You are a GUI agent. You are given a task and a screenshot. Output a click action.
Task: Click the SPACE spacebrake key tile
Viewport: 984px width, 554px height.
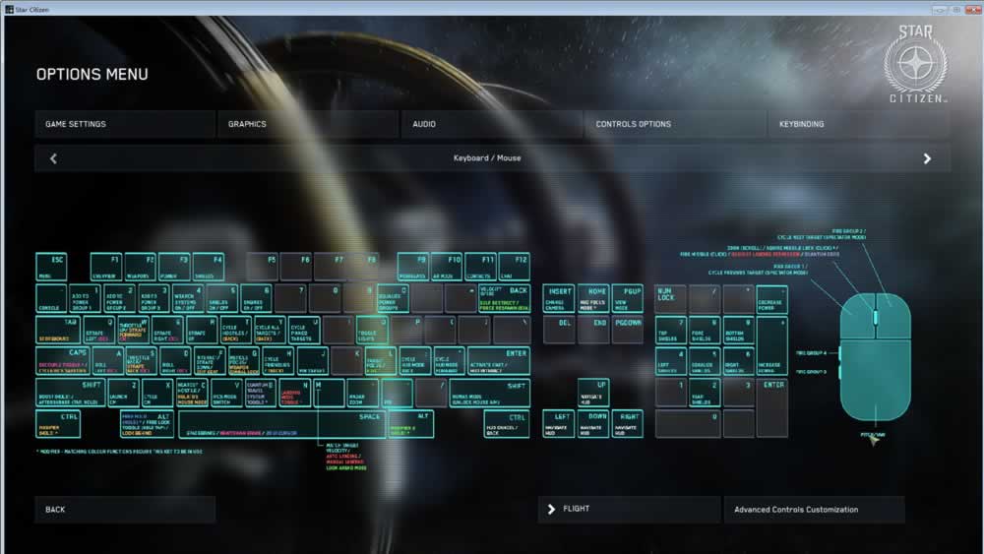point(281,424)
